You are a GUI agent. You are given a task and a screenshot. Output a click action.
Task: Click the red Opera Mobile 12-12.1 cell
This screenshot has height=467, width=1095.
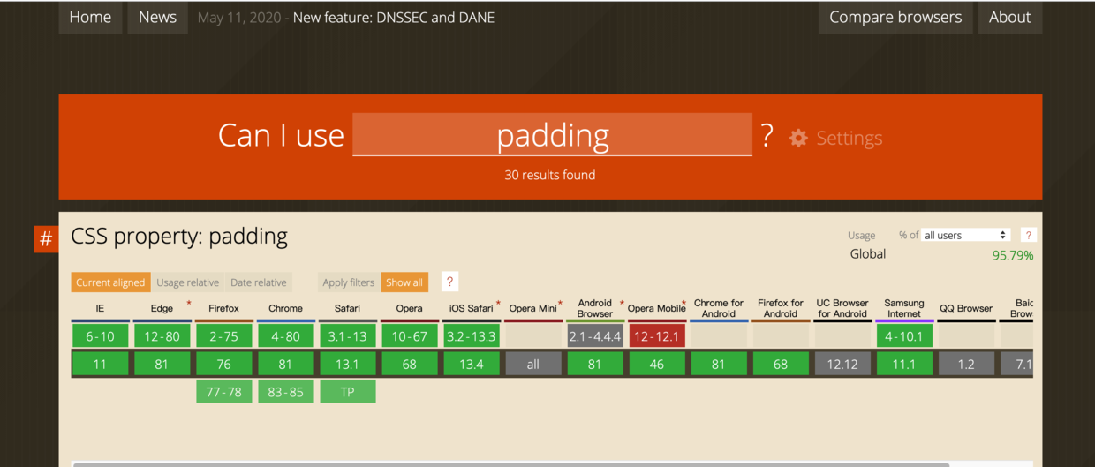[656, 335]
